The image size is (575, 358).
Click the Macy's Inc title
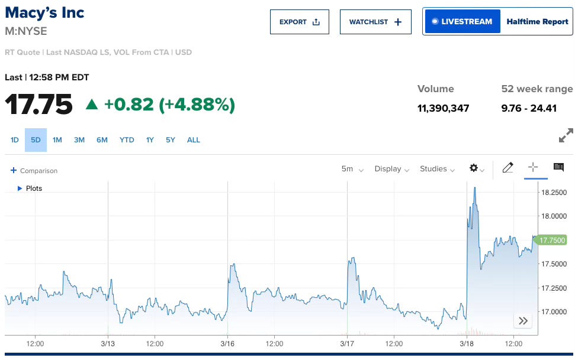[x=44, y=13]
